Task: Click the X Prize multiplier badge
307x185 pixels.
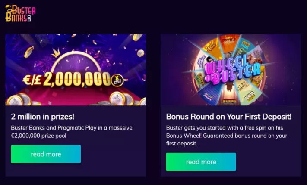Action: click(117, 80)
